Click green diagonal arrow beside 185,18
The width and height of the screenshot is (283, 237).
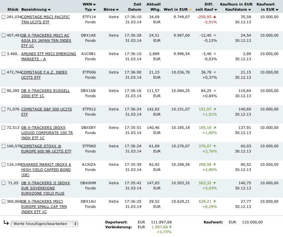[x=215, y=128]
